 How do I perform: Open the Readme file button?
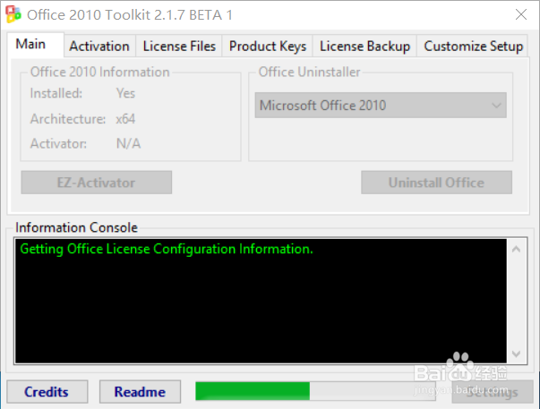[x=140, y=392]
